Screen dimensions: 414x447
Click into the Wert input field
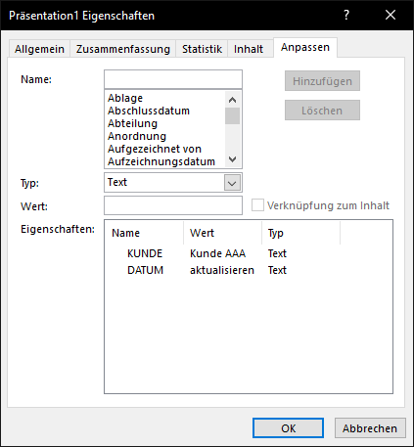coord(173,205)
